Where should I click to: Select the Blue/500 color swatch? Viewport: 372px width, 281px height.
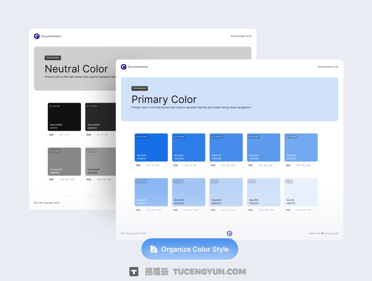pos(301,147)
